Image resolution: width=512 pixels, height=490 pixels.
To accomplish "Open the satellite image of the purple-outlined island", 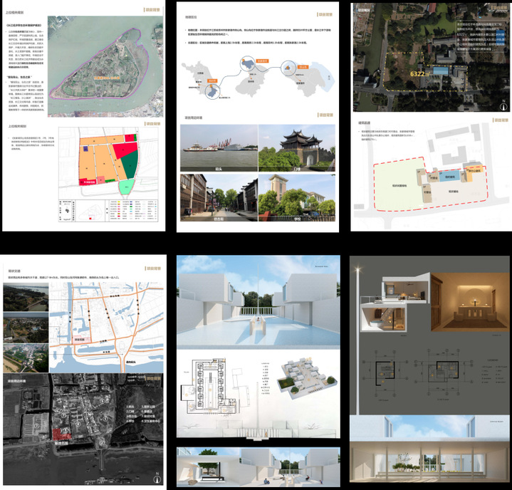I will [105, 66].
